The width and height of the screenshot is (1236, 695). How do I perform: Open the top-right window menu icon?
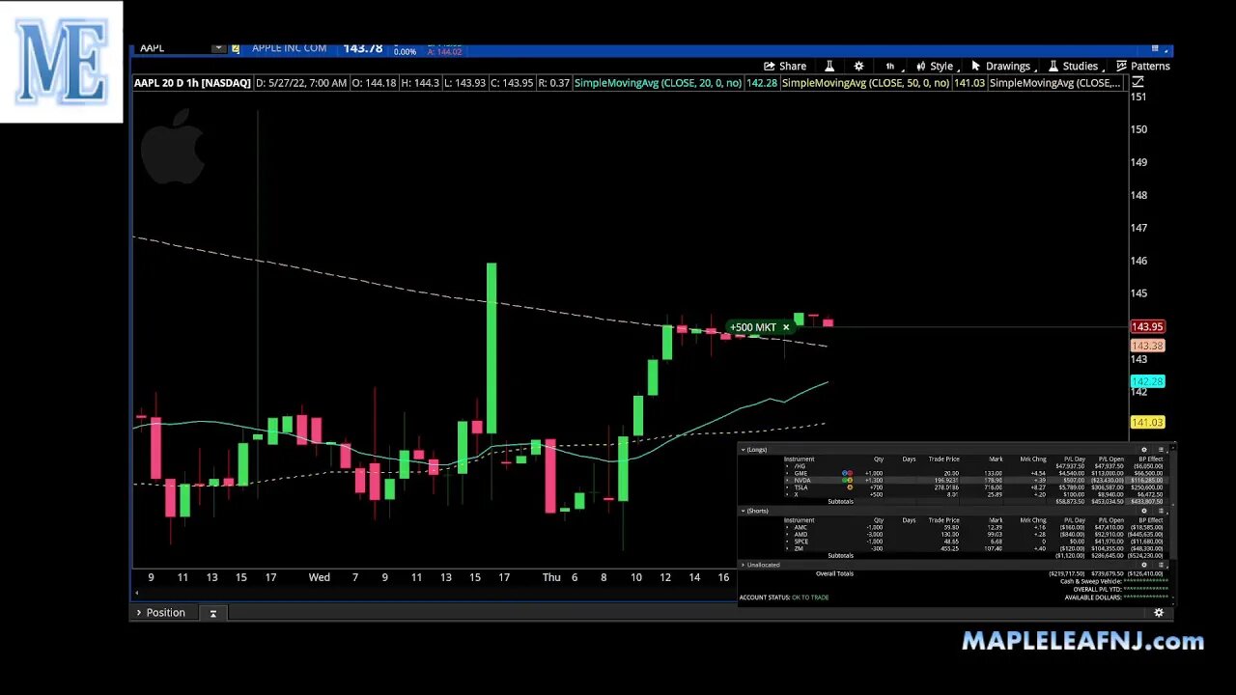point(1155,48)
